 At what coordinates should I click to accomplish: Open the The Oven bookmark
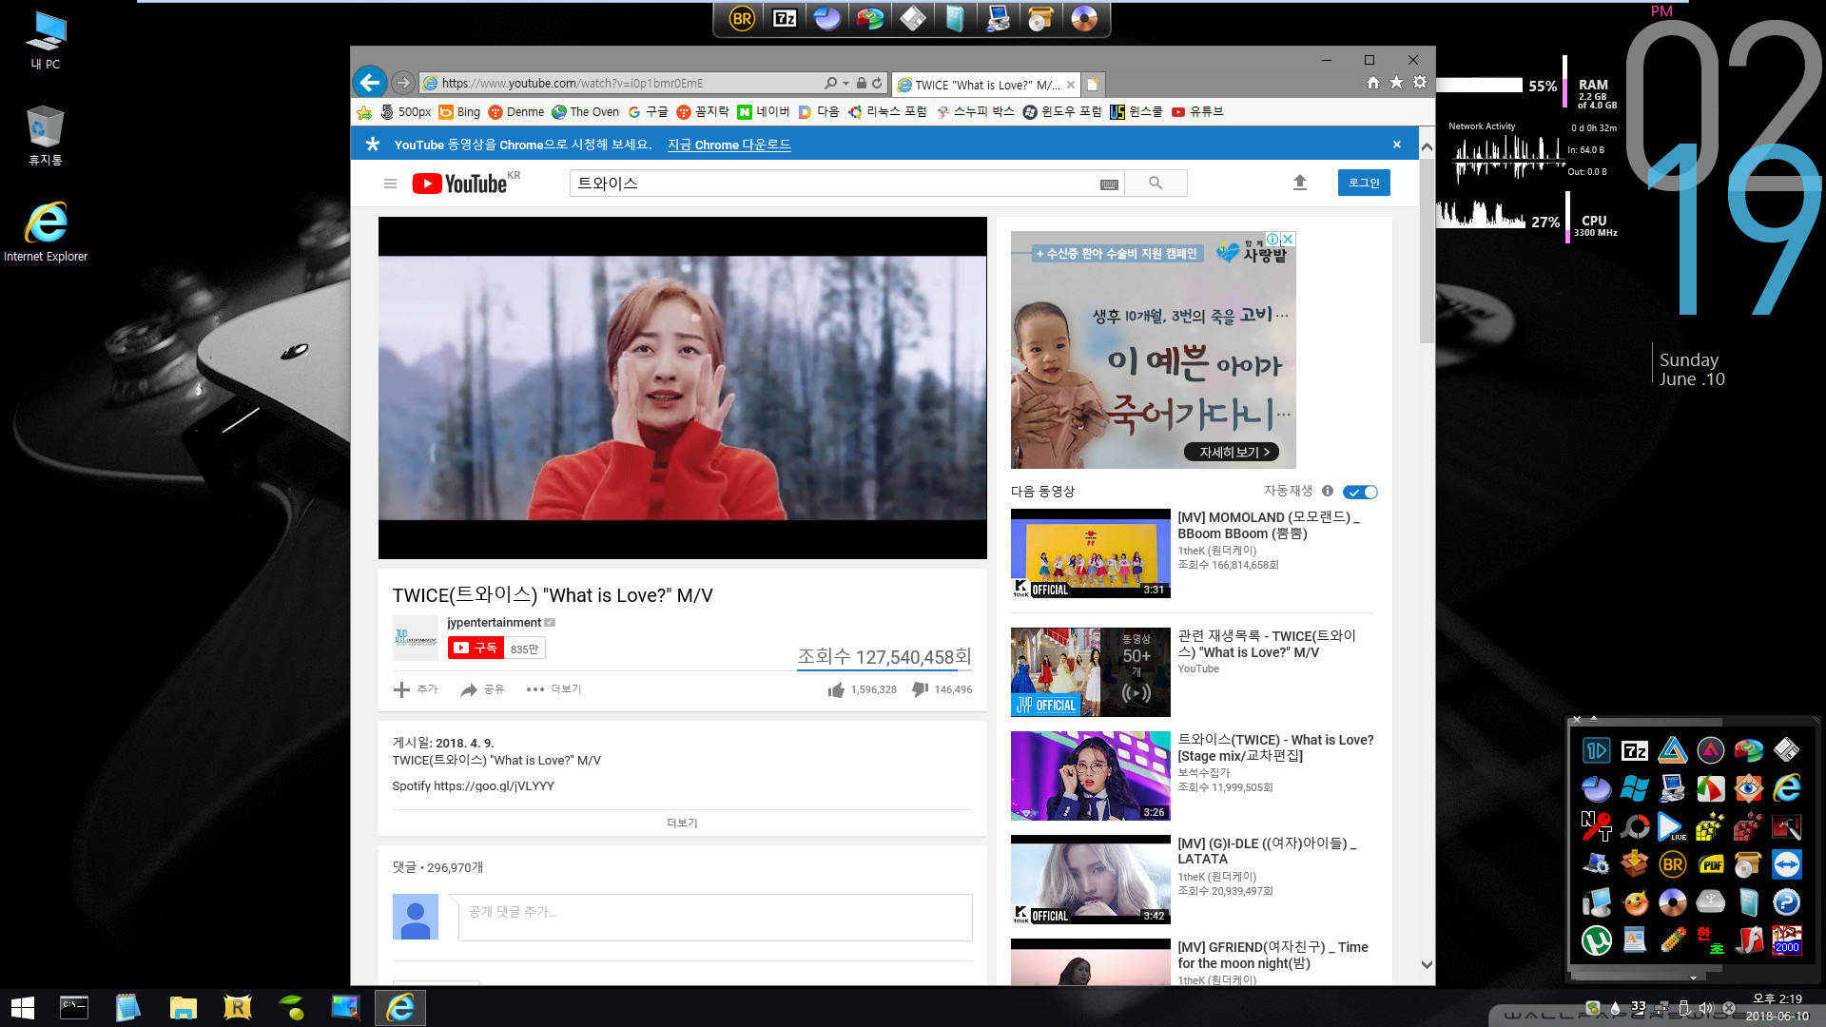click(x=585, y=112)
